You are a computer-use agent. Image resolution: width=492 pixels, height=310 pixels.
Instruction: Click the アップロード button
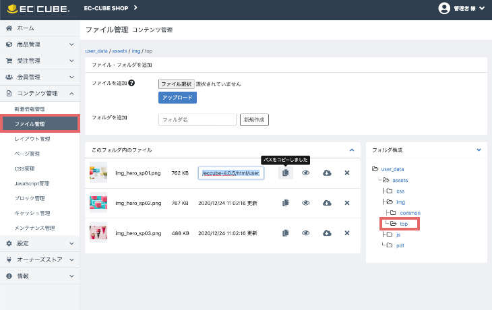pos(178,98)
